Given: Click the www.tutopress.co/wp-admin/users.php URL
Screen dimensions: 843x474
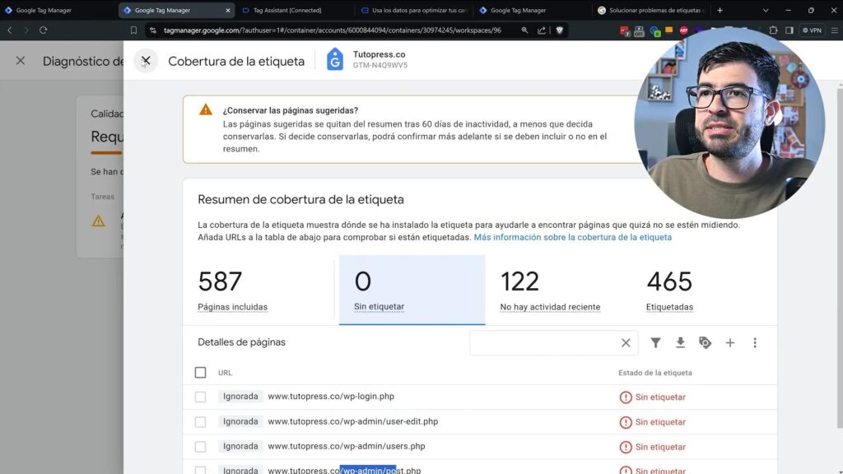Looking at the screenshot, I should [347, 446].
